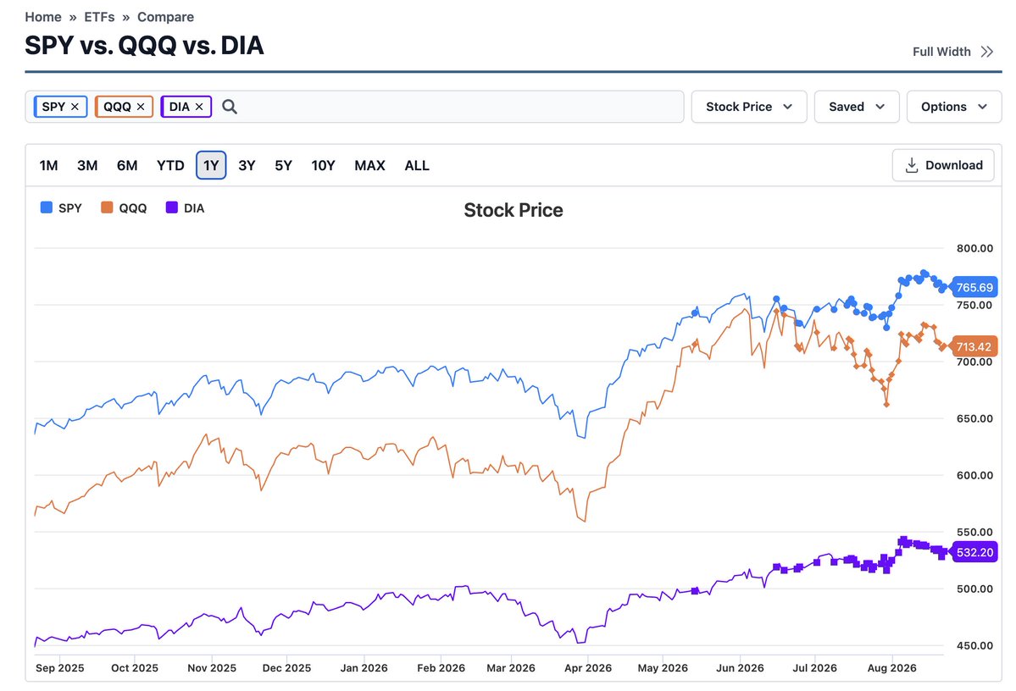Select the 3Y time range

(x=247, y=165)
